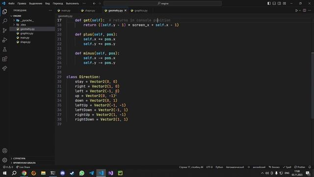Show hidden system tray icons
Image resolution: width=314 pixels, height=177 pixels.
point(262,173)
